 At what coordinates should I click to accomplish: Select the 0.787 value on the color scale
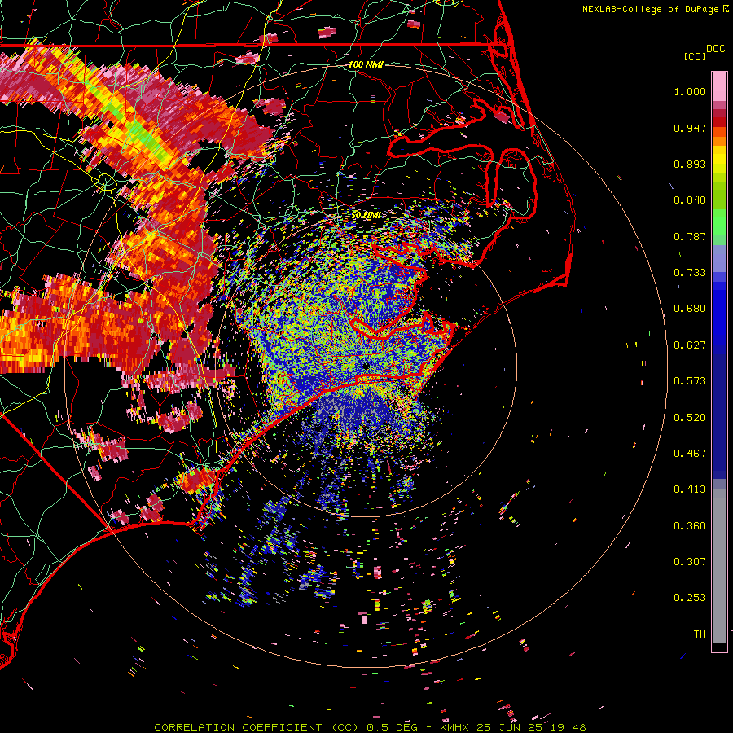coord(690,236)
